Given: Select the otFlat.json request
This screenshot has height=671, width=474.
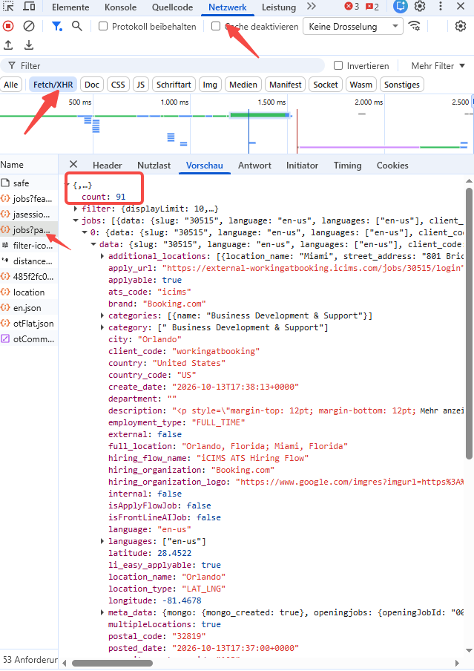Looking at the screenshot, I should pos(29,324).
